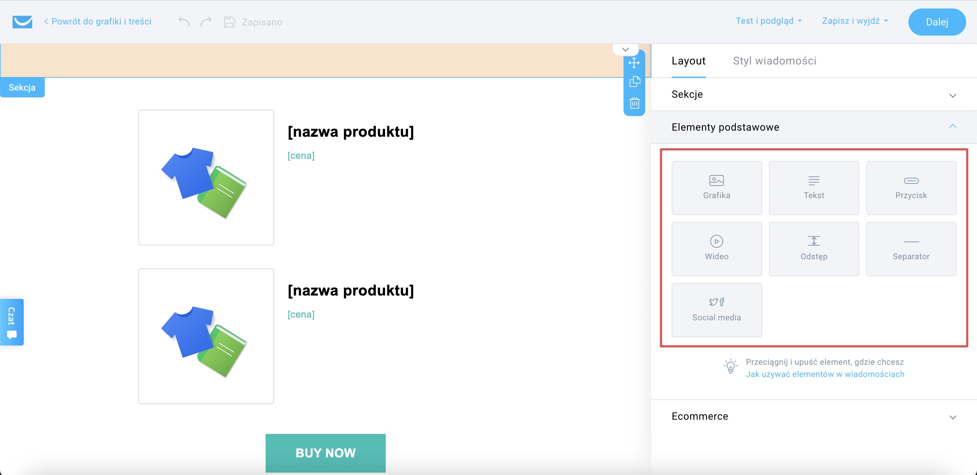
Task: Open the Test i podgląd dropdown
Action: coord(768,21)
